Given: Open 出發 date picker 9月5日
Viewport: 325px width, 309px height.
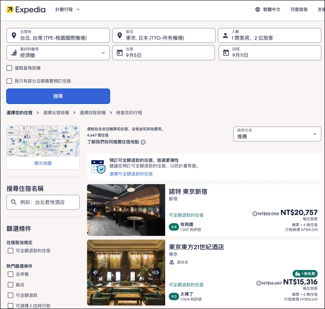Looking at the screenshot, I should [x=164, y=53].
